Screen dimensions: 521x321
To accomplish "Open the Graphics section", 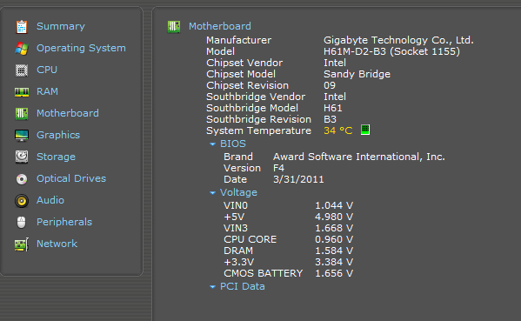I will pos(58,135).
